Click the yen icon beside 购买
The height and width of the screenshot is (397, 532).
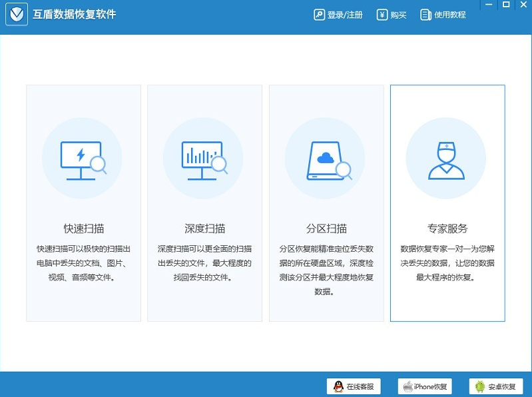coord(382,15)
